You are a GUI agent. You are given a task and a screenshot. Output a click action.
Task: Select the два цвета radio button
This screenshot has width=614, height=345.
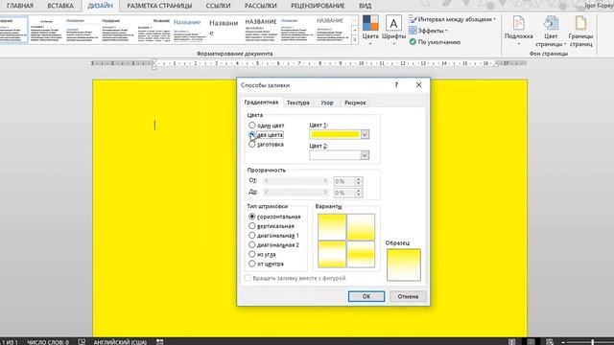251,134
